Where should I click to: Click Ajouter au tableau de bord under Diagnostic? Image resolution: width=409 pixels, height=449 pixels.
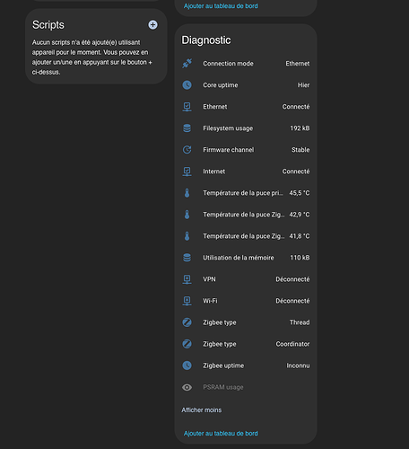coord(221,434)
